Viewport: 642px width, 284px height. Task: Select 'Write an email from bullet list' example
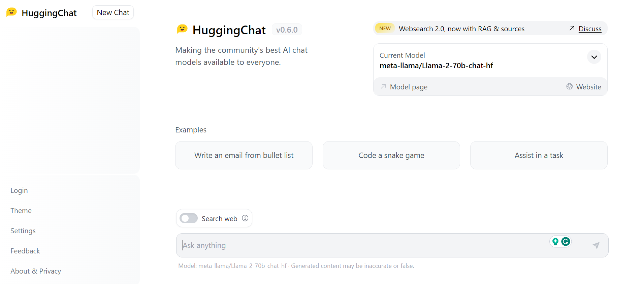tap(244, 155)
